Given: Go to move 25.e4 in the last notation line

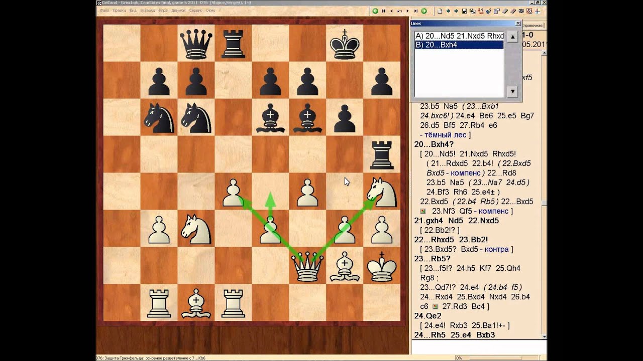Looking at the screenshot, I should (x=462, y=334).
